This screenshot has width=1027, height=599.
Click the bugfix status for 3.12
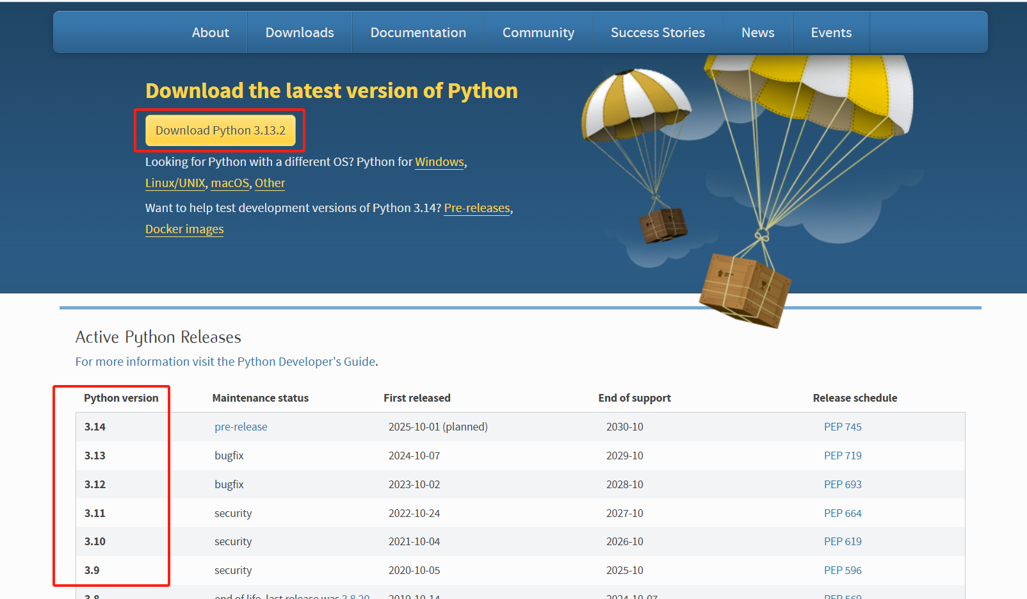[x=229, y=484]
